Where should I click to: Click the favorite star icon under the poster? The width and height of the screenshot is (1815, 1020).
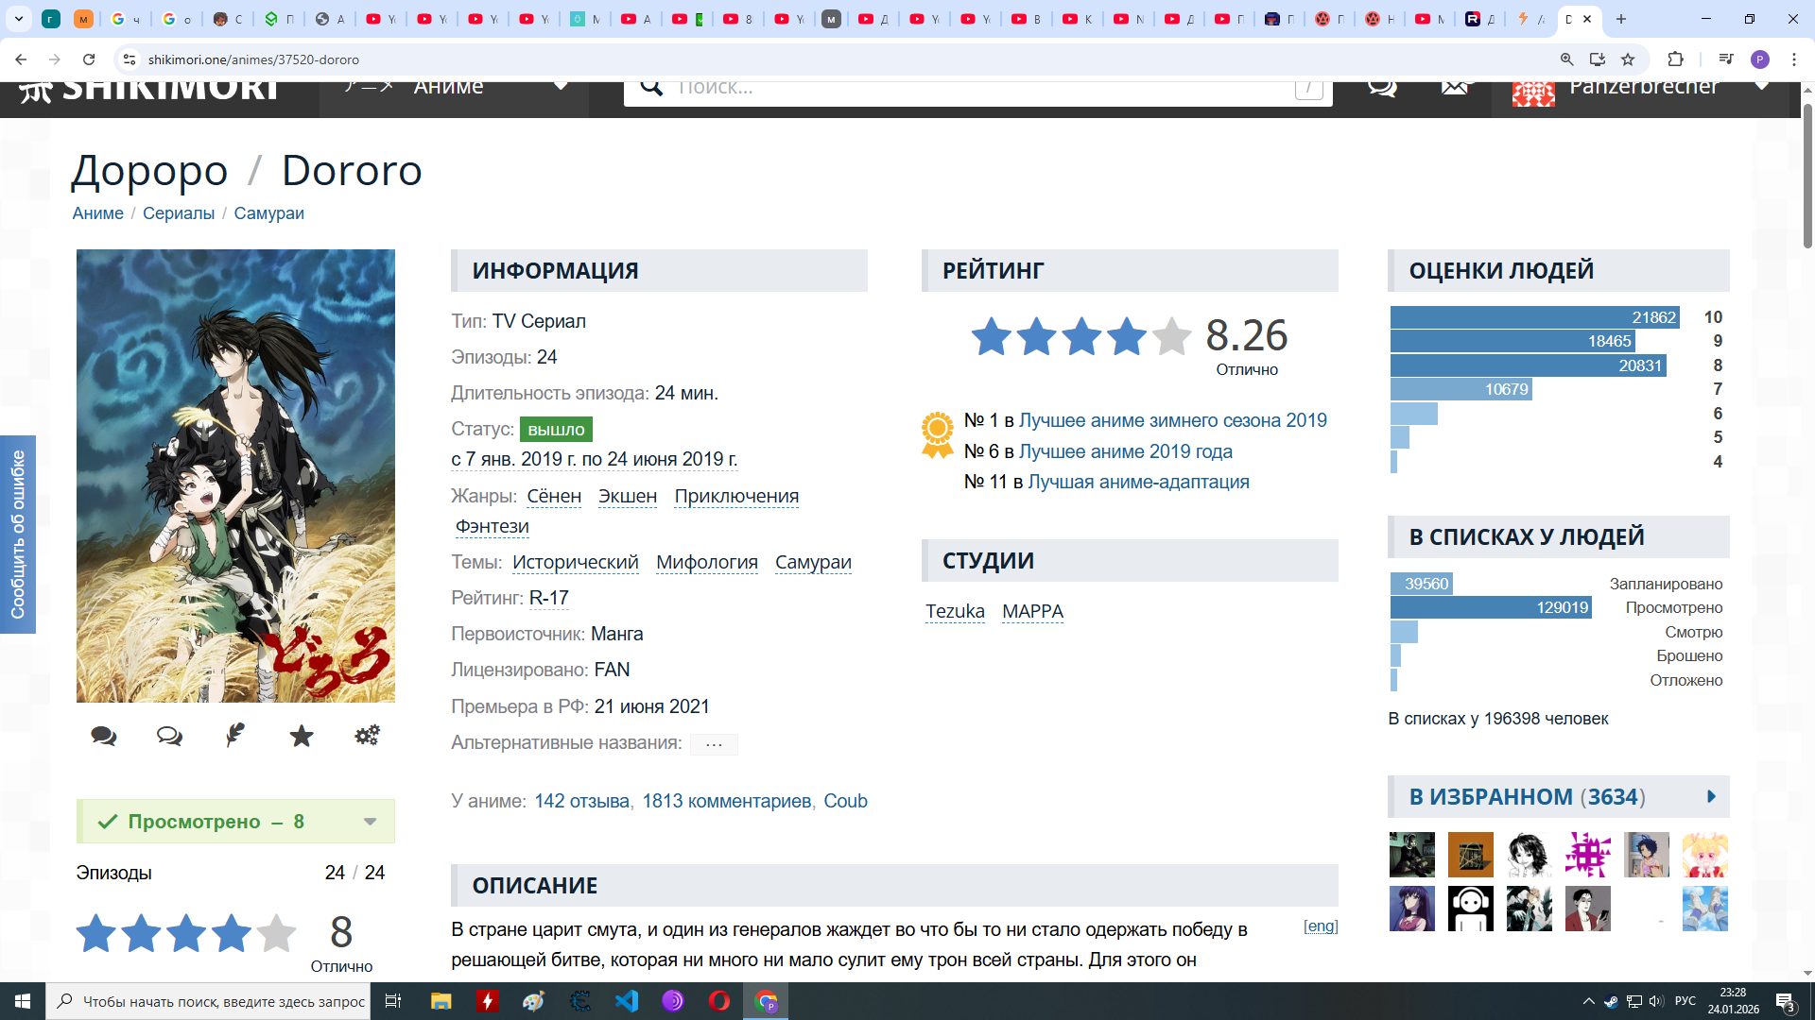[302, 736]
